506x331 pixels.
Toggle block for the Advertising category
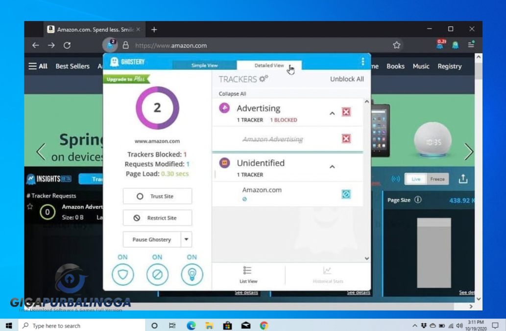tap(346, 112)
